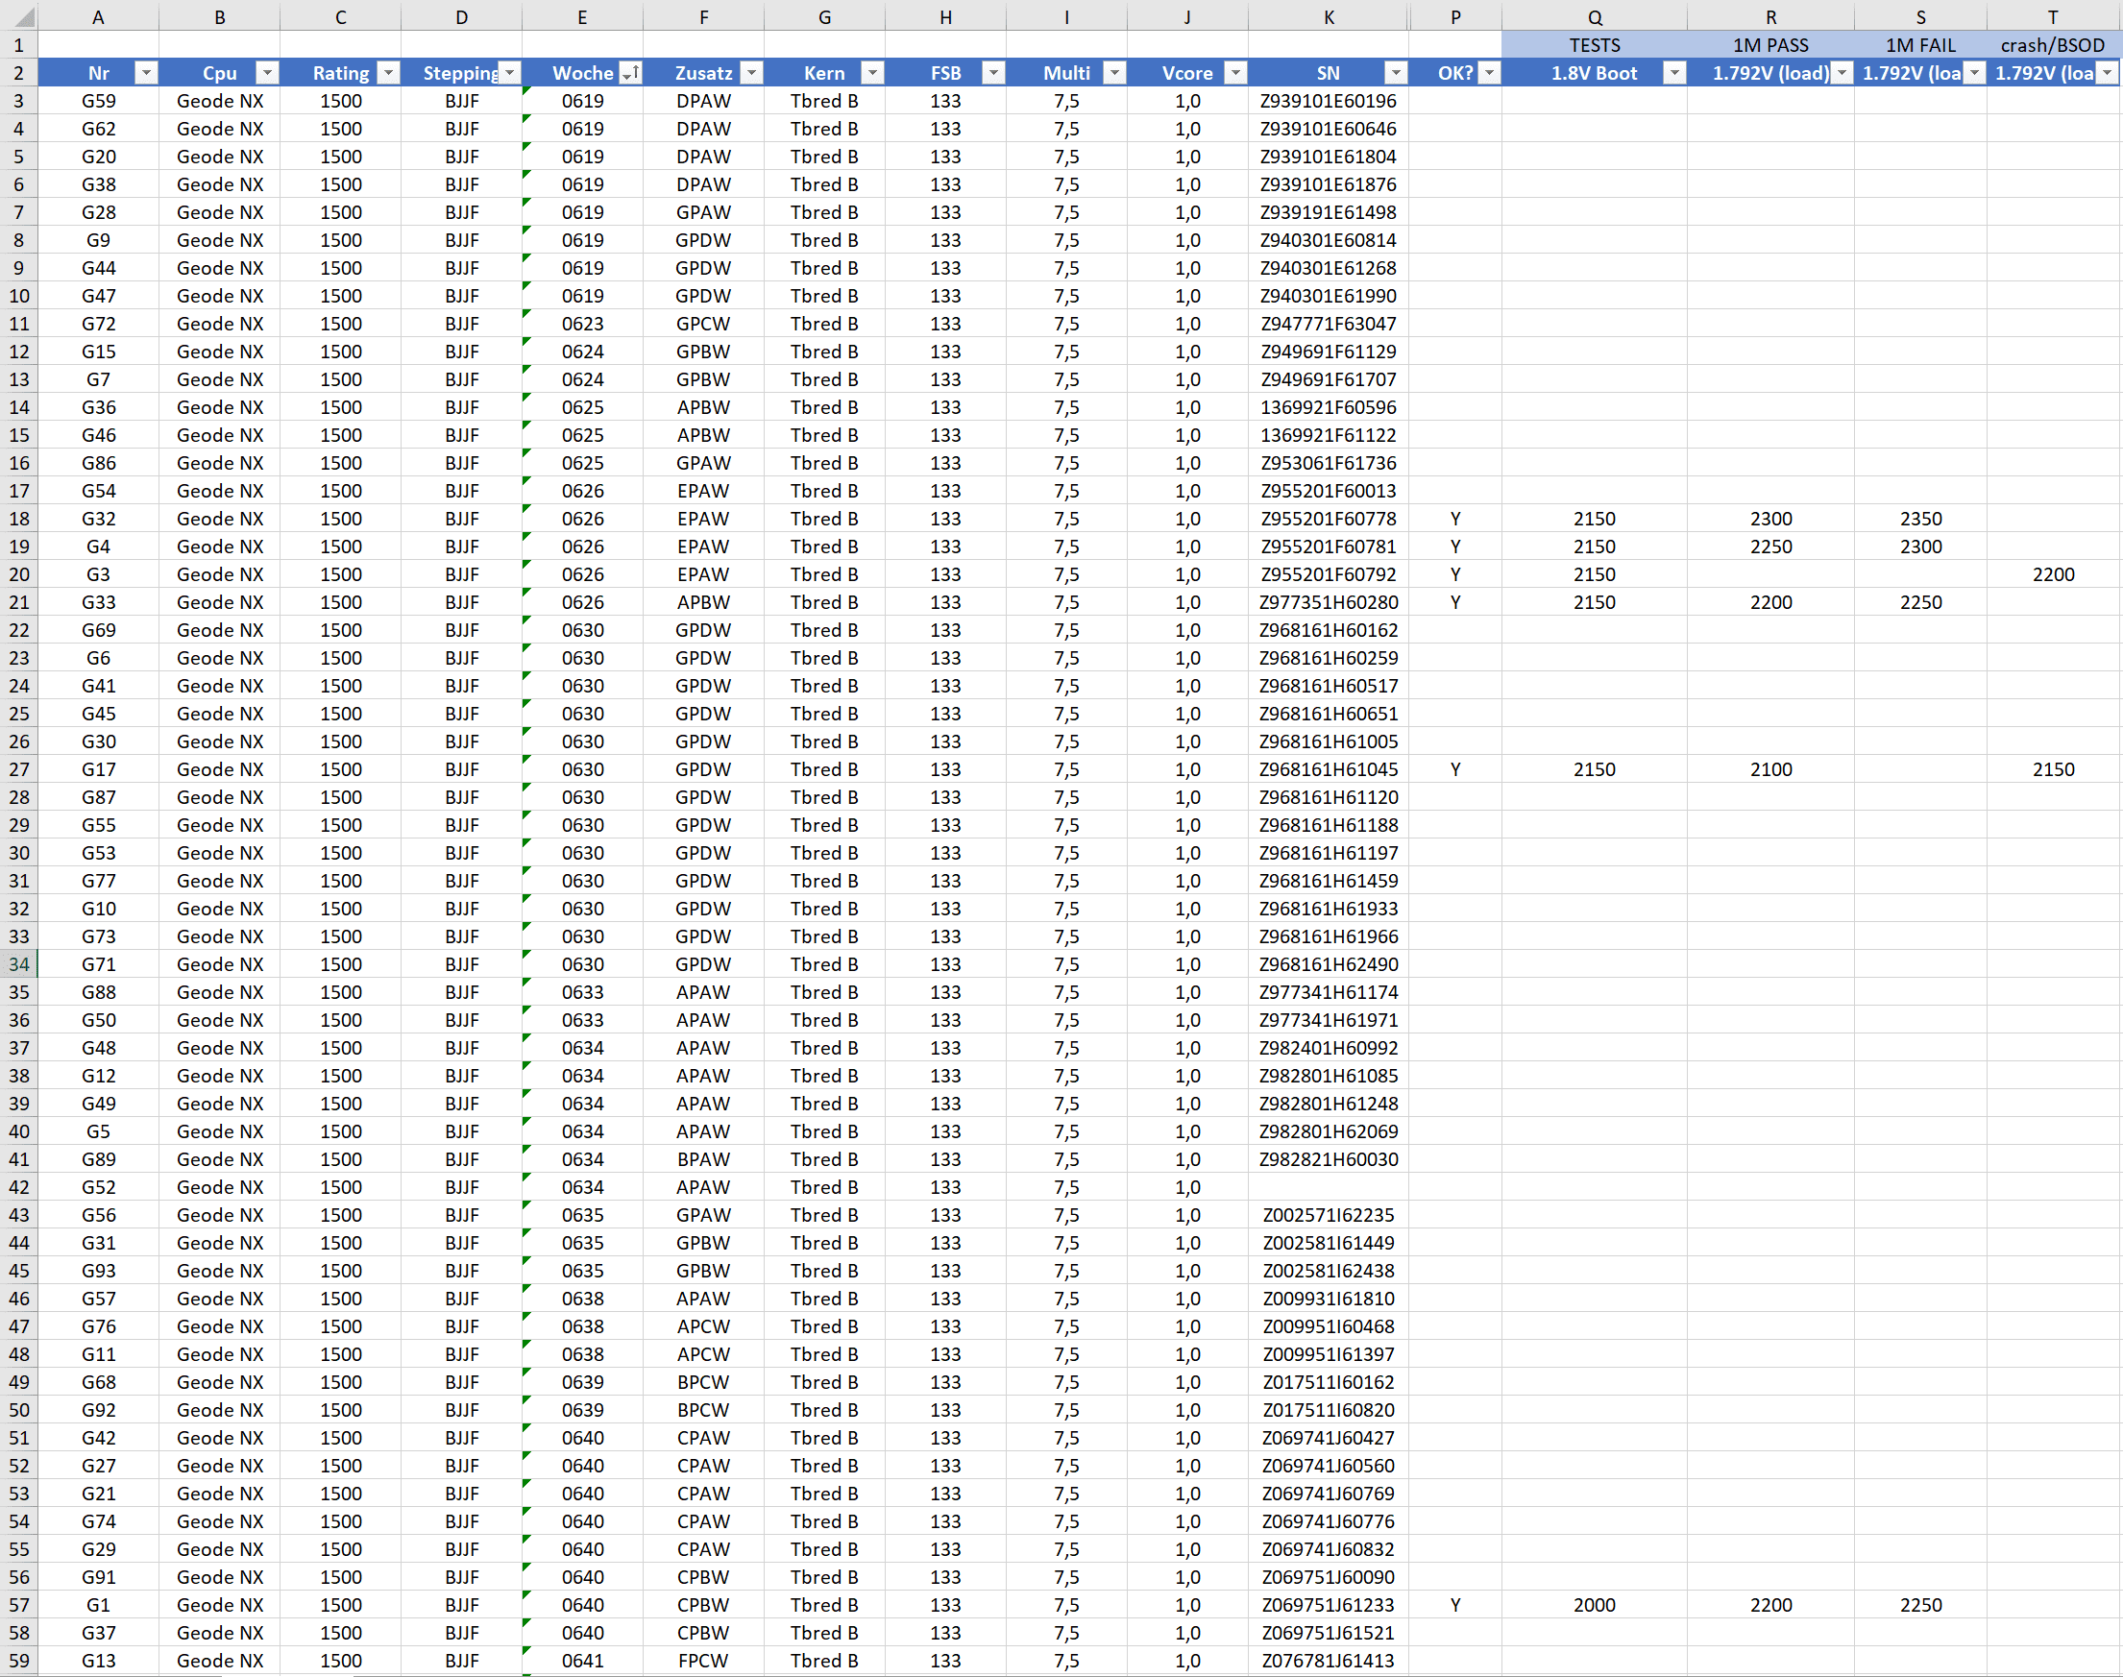Click value 2000 in the G1 row

[x=1595, y=1604]
